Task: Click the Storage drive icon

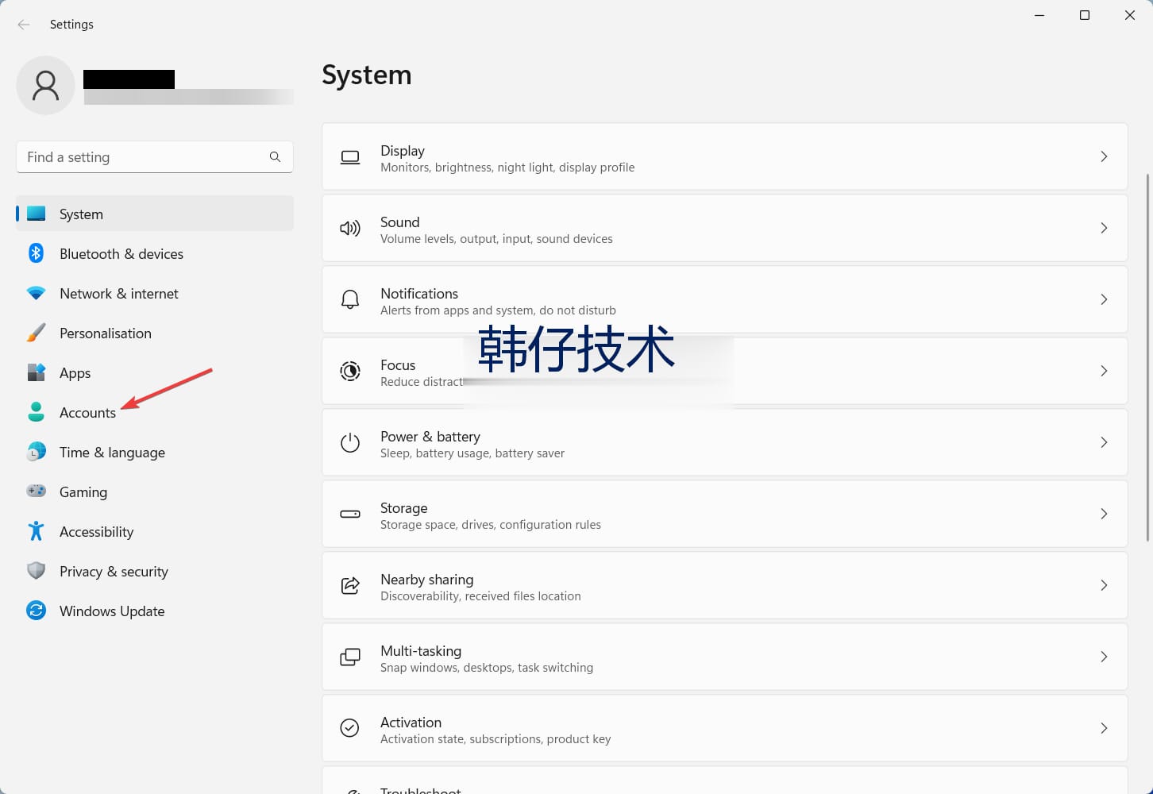Action: pos(350,514)
